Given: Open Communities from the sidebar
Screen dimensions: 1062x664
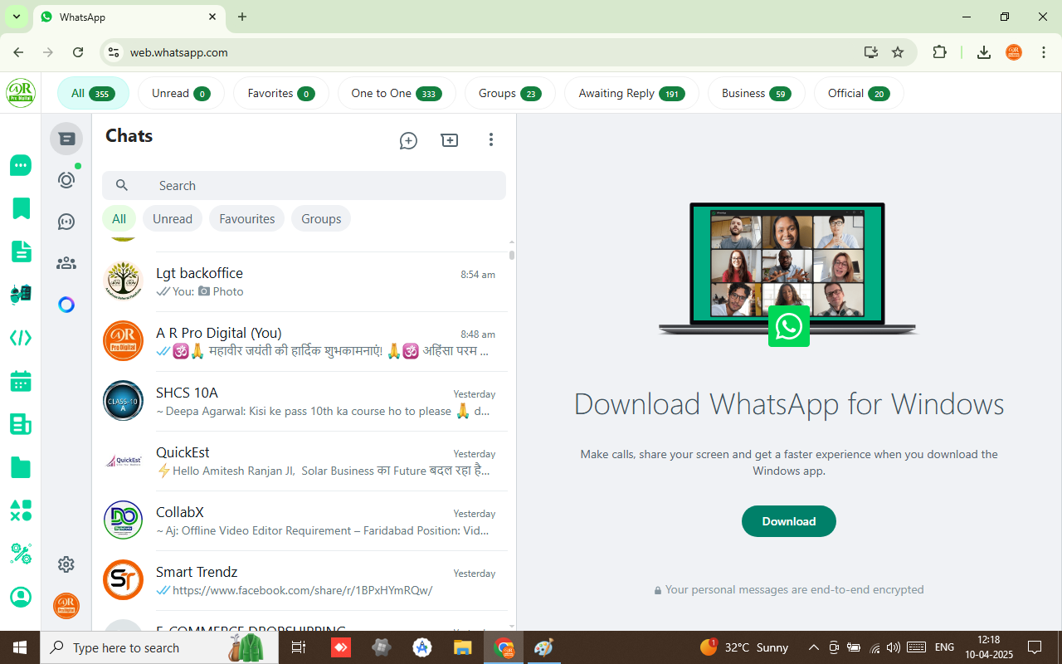Looking at the screenshot, I should coord(66,263).
